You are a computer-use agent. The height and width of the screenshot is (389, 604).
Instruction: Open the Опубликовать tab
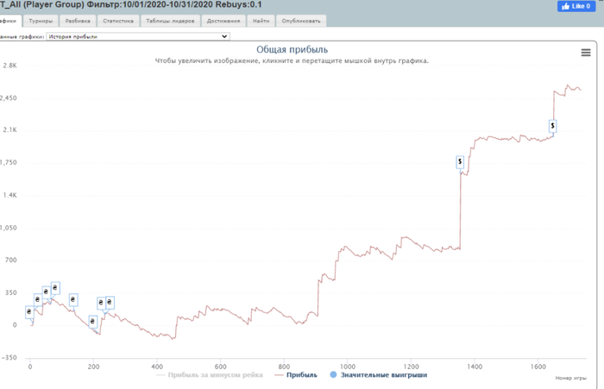coord(301,21)
